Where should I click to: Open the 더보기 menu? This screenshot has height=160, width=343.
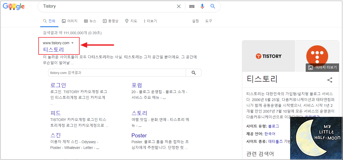(x=150, y=21)
